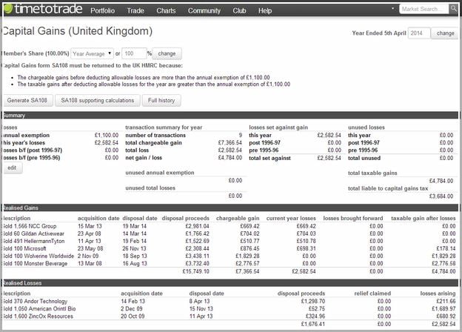462x332 pixels.
Task: Click the Summary section header
Action: pyautogui.click(x=230, y=116)
